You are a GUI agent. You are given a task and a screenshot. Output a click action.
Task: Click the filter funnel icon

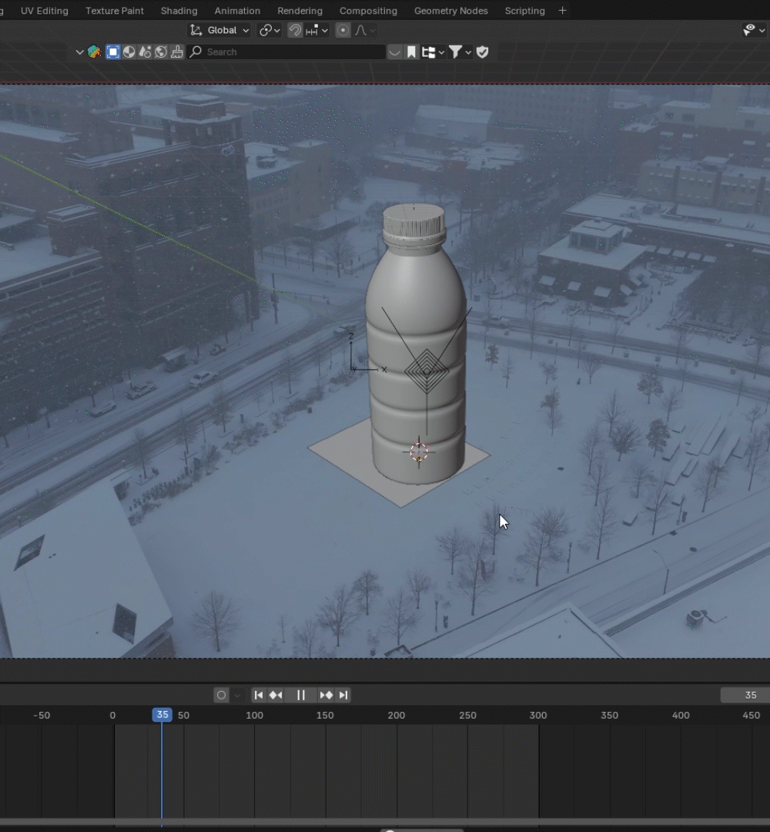pos(455,52)
